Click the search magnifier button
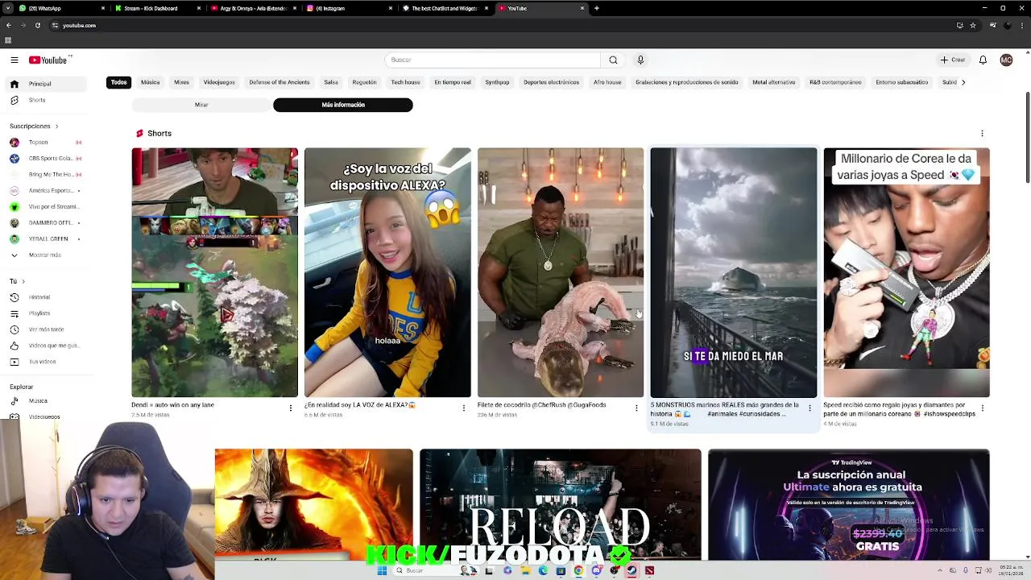Screen dimensions: 1031x580 point(613,60)
